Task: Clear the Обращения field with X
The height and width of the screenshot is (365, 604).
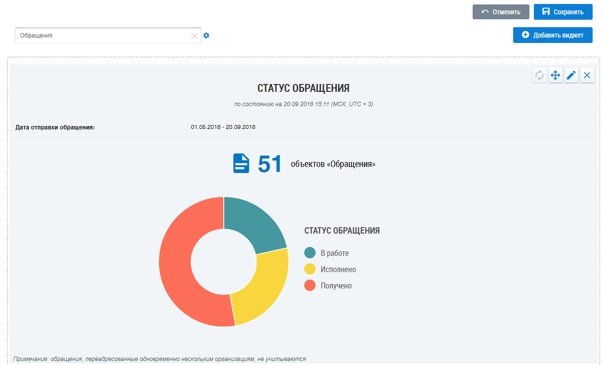Action: tap(194, 36)
